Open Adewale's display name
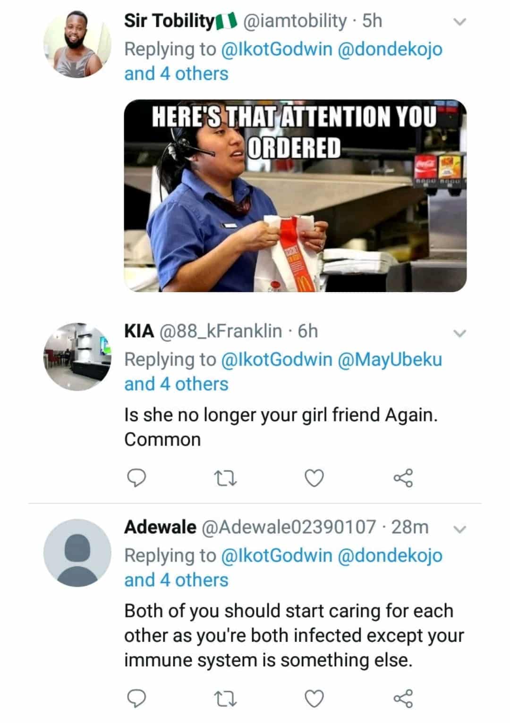The height and width of the screenshot is (723, 510). (160, 527)
